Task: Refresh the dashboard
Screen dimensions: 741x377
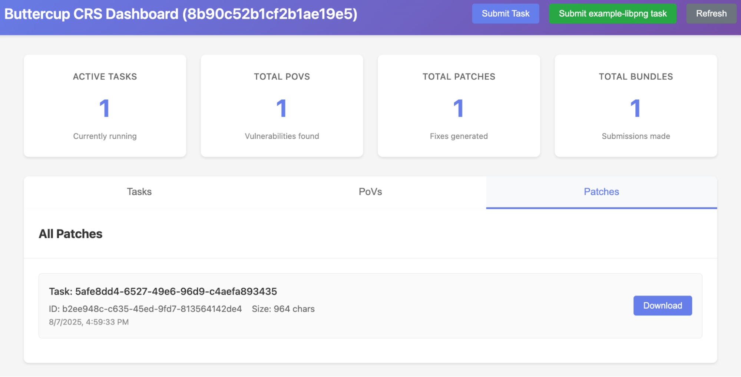Action: [711, 13]
